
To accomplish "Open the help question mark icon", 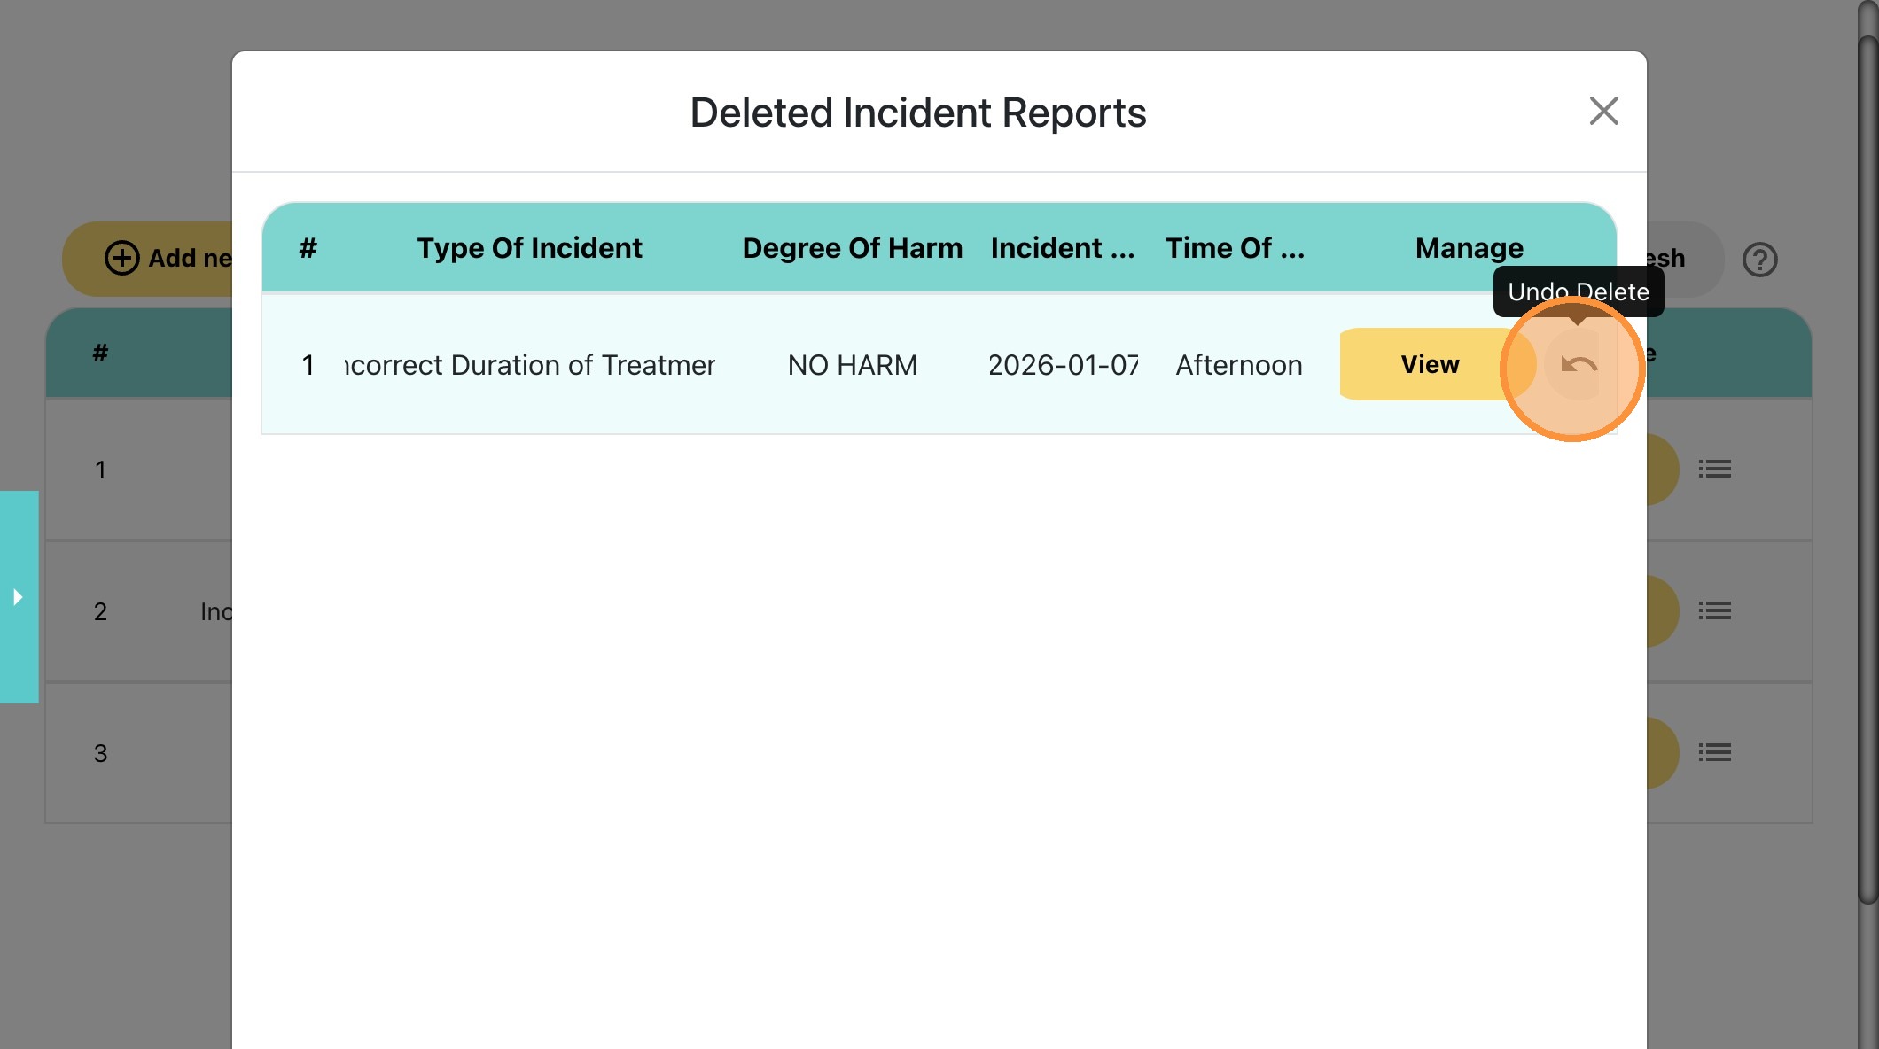I will tap(1759, 260).
